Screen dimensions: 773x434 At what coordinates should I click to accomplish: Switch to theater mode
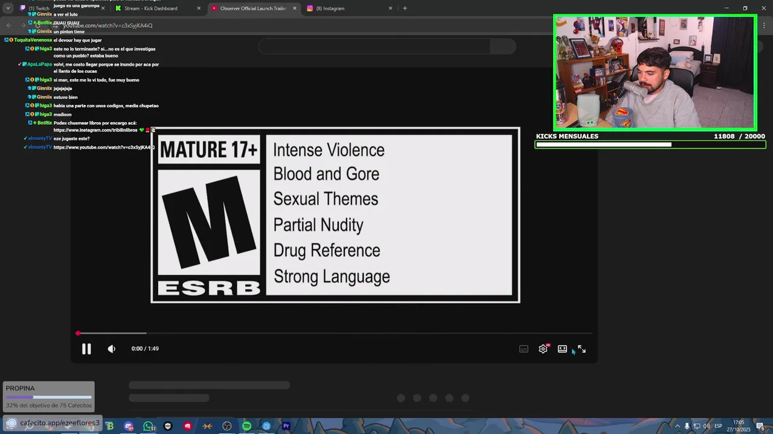click(562, 348)
